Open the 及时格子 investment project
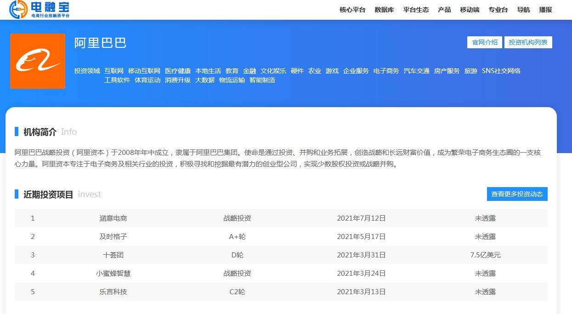 point(113,237)
